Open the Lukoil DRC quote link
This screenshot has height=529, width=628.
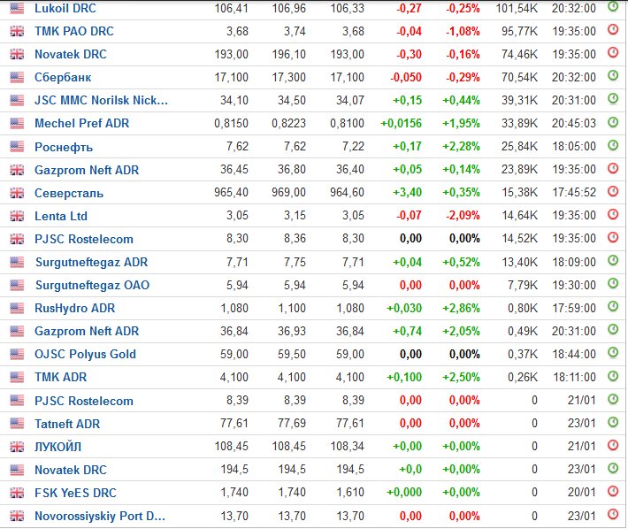tap(65, 8)
